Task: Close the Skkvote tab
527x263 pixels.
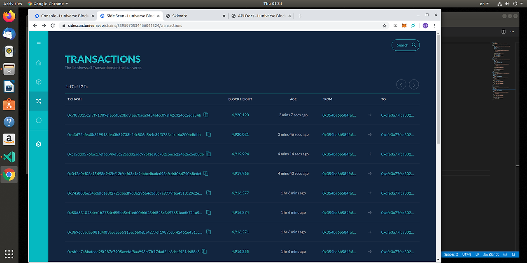Action: tap(224, 16)
